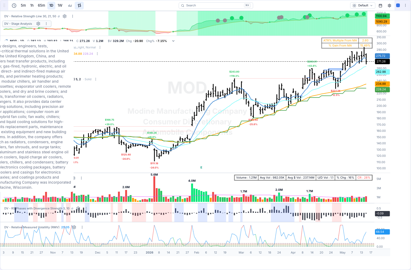
Task: Open Relative Strength Line three-dot menu
Action: [72, 16]
